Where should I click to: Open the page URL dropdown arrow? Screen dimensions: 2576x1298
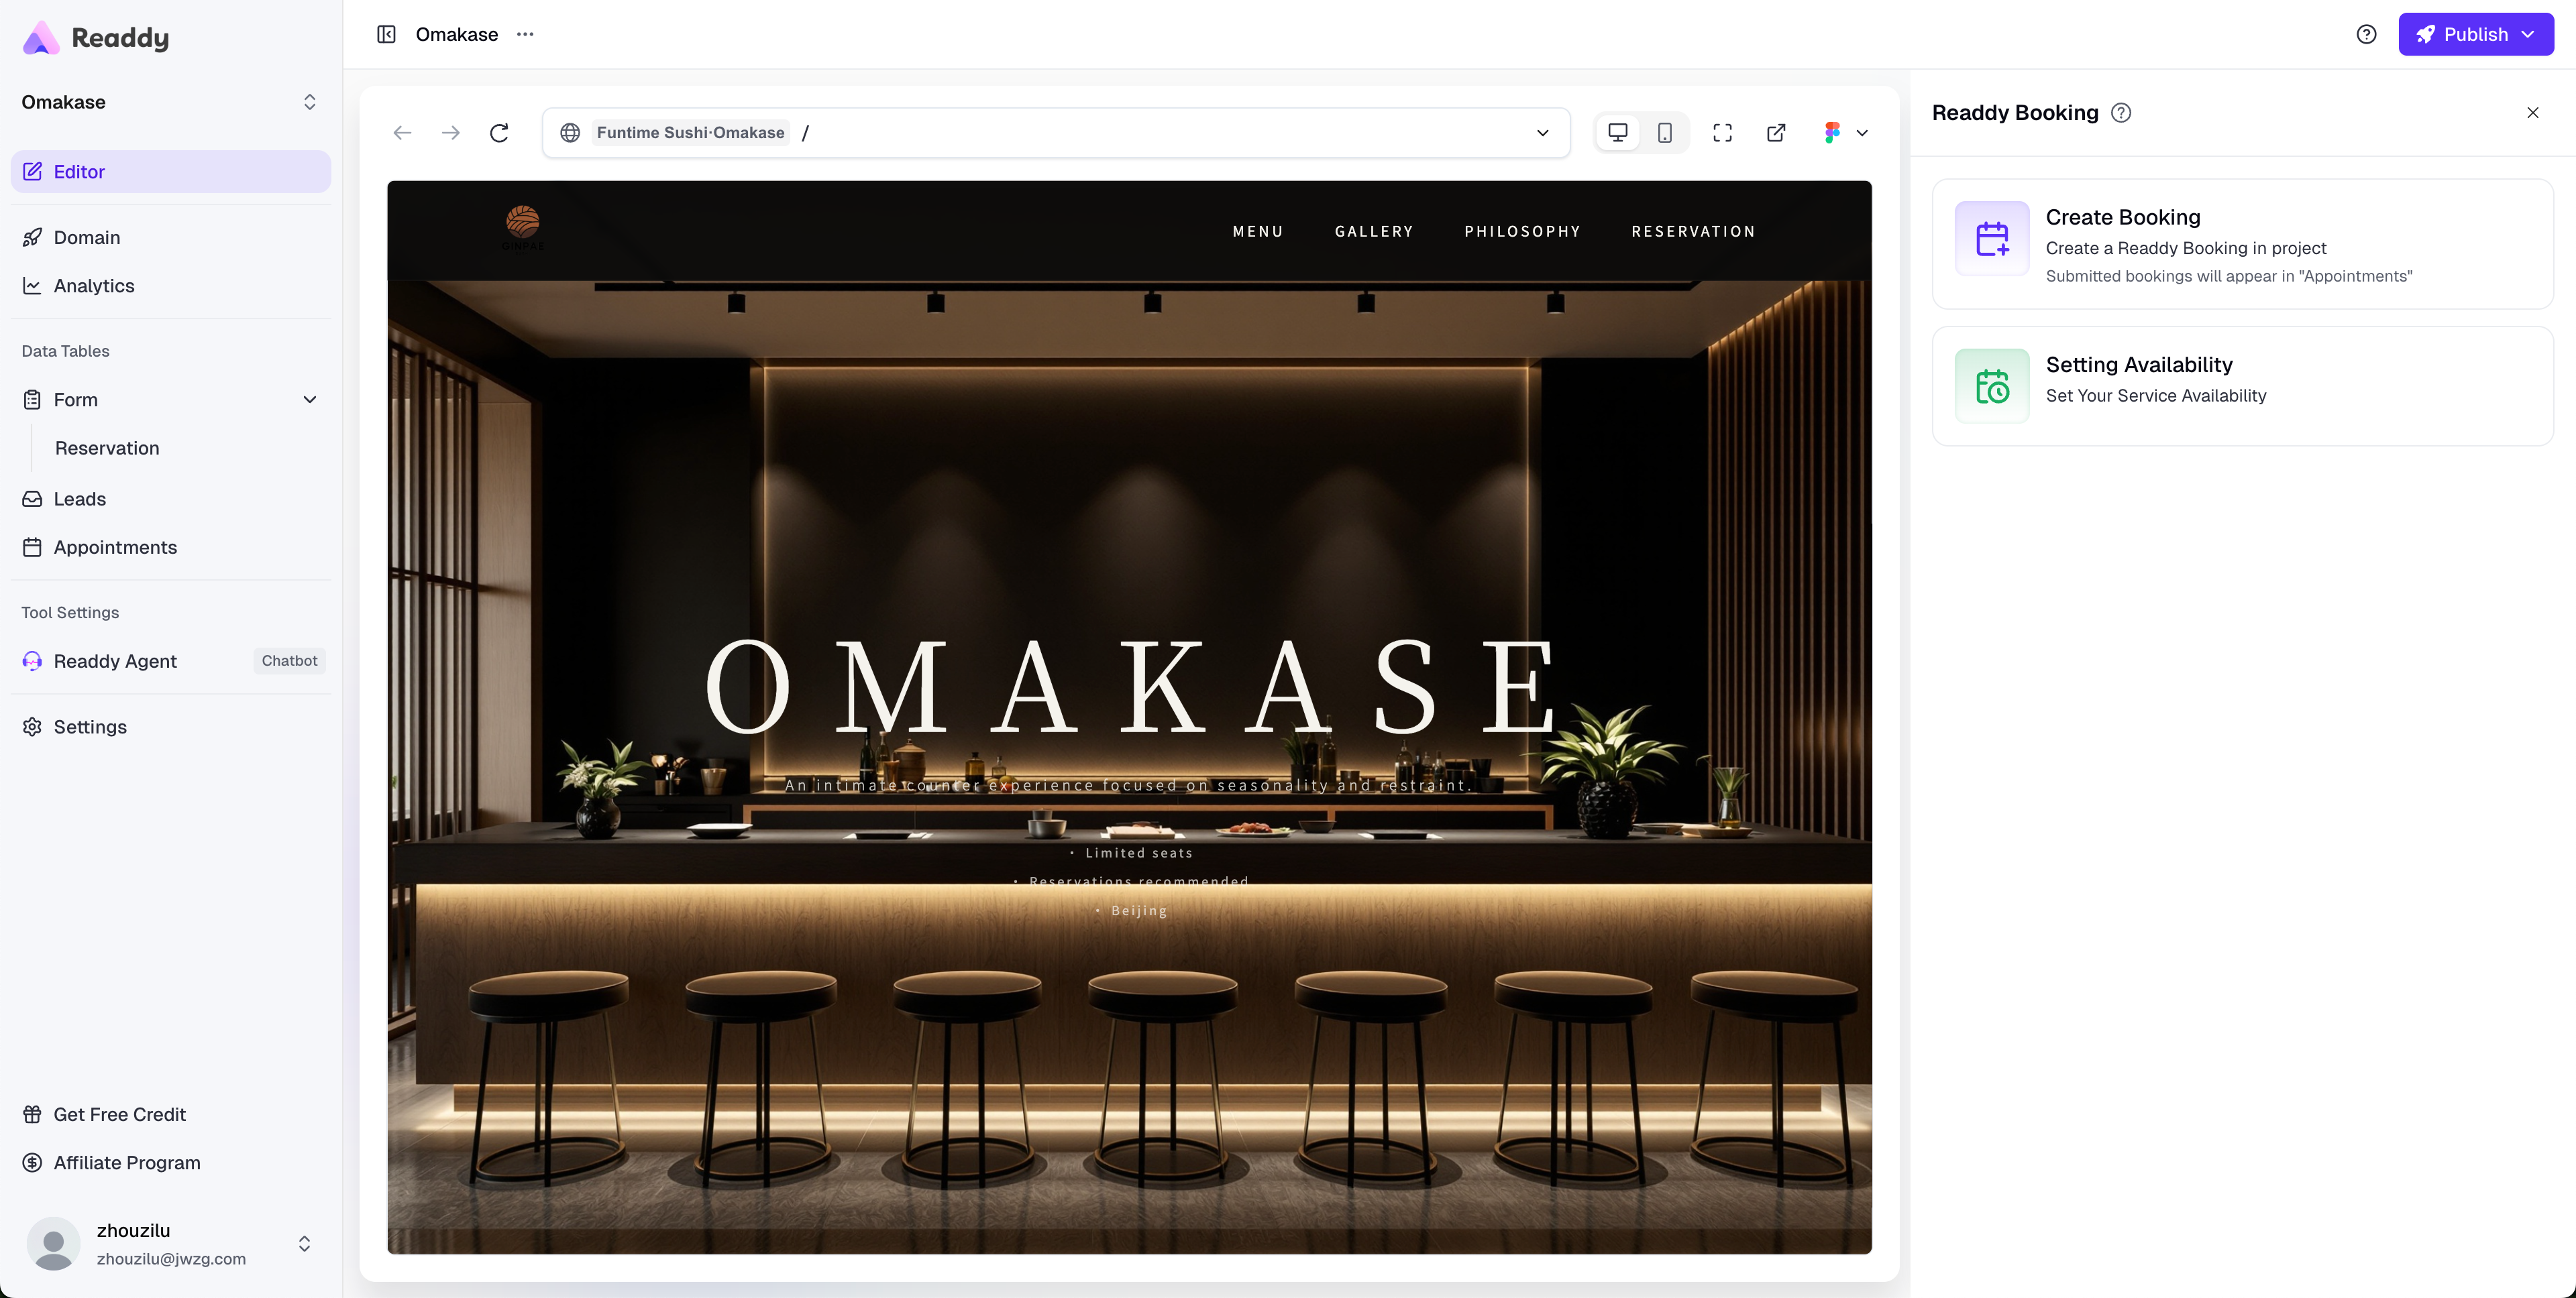click(x=1542, y=132)
